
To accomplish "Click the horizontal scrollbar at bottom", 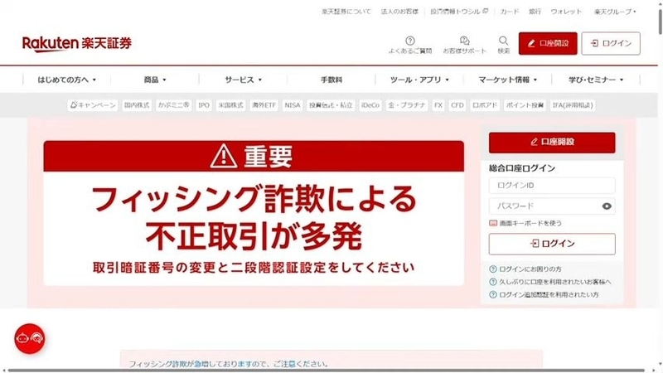I will (326, 371).
